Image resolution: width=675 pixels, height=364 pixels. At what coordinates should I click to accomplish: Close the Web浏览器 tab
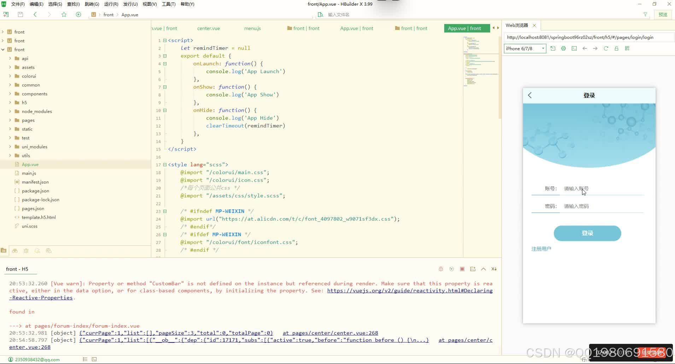(534, 25)
